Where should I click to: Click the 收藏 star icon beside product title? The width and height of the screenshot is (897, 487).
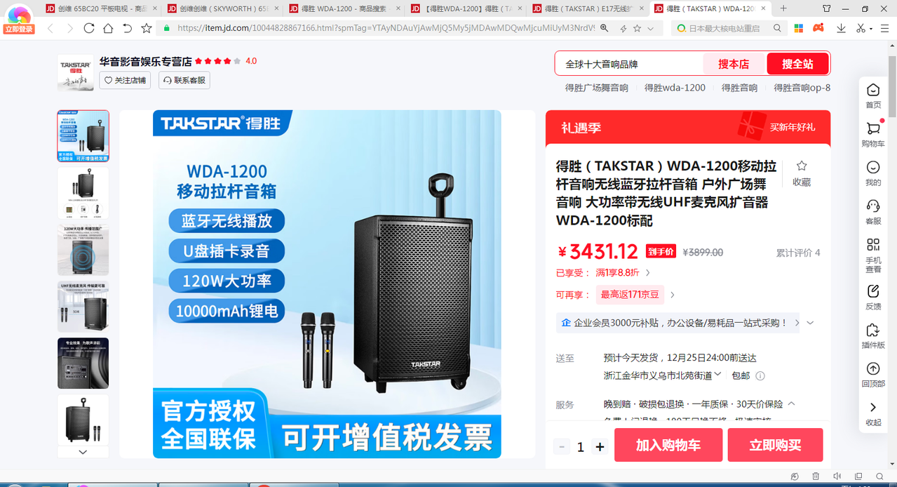pyautogui.click(x=802, y=166)
